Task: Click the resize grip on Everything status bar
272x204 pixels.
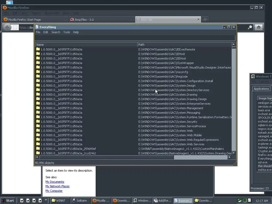Action: pos(235,163)
